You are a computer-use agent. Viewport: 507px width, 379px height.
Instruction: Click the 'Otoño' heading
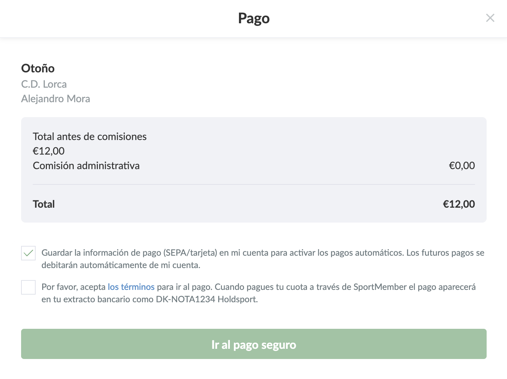(38, 68)
